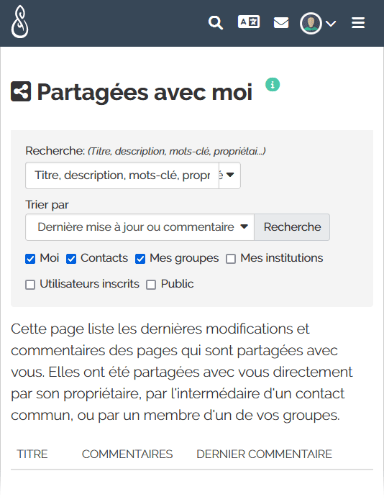Click the share icon beside page title
The height and width of the screenshot is (499, 384).
click(21, 91)
